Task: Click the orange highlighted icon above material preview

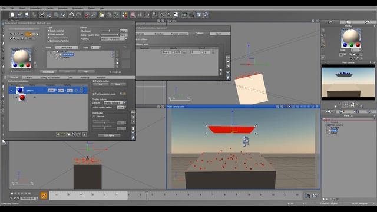Action: pos(28,34)
